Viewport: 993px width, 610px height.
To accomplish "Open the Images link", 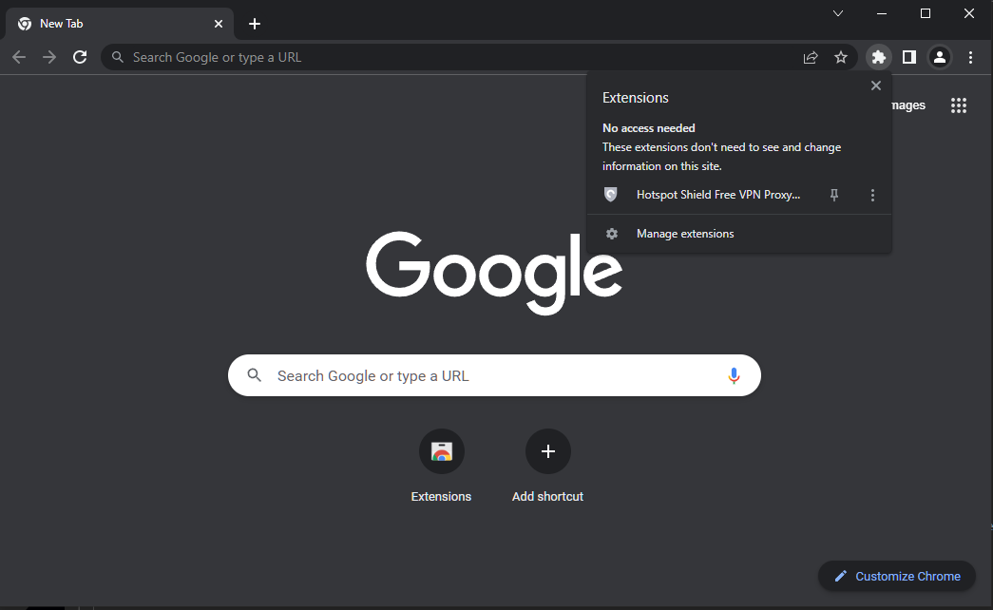I will pyautogui.click(x=909, y=105).
